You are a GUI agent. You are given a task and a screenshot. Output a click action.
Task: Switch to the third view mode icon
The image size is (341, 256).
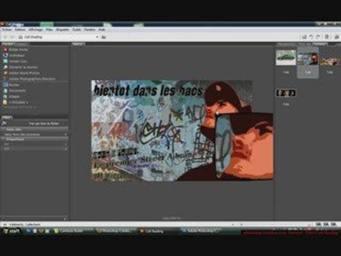click(x=333, y=224)
